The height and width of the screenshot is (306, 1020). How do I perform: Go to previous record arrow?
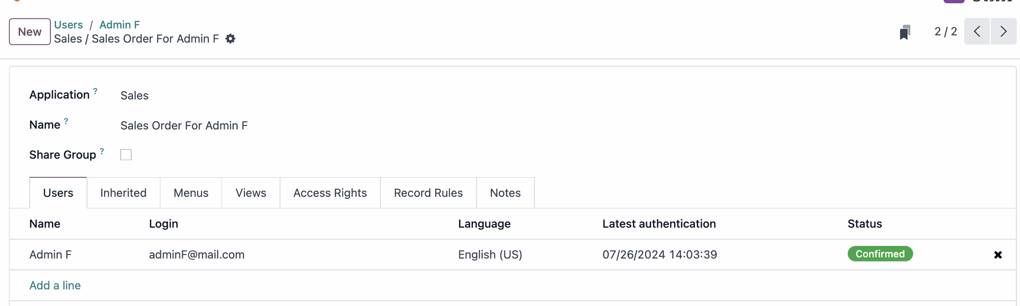pos(977,31)
